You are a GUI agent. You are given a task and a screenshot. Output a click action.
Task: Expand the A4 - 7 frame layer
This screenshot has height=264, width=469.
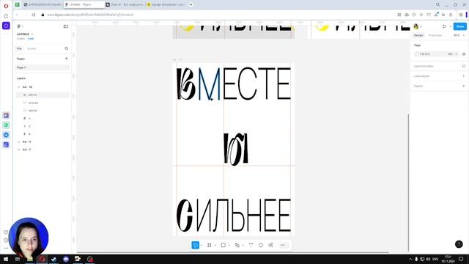tap(18, 150)
